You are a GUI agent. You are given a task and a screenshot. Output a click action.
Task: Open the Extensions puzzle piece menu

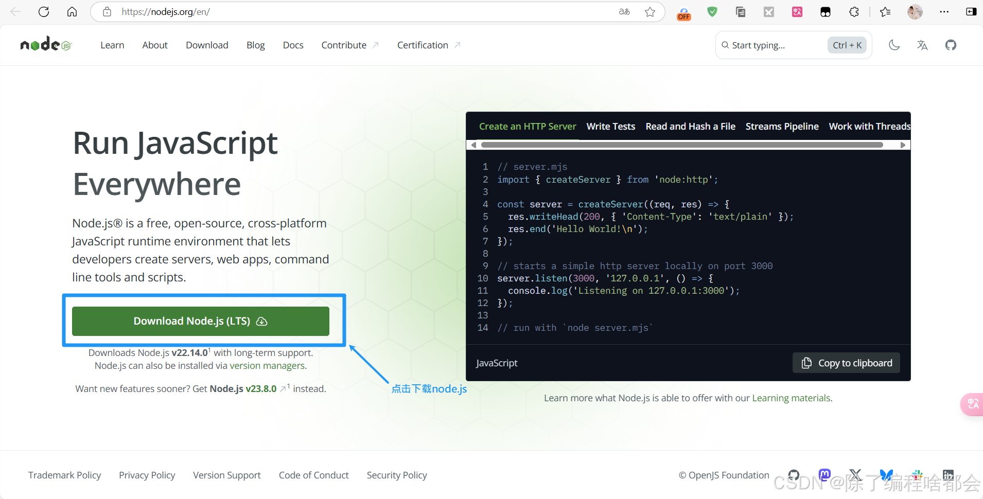point(854,12)
